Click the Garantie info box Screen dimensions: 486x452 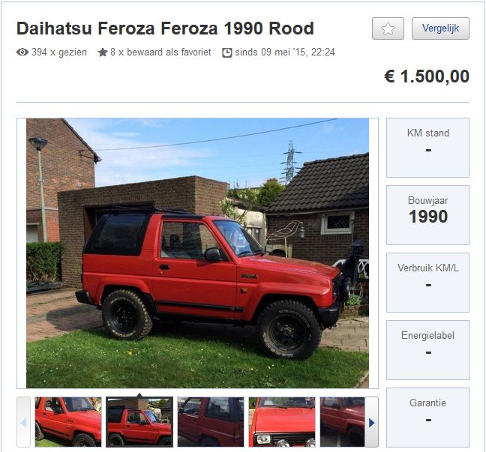coord(427,418)
